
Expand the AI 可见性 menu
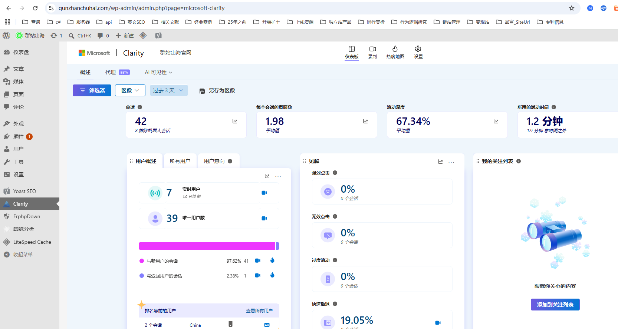[158, 72]
